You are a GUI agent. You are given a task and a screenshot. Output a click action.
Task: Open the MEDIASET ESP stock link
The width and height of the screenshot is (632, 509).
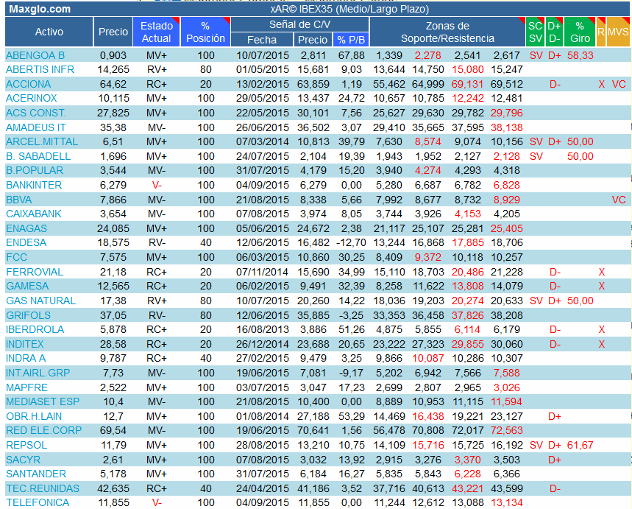tap(43, 401)
